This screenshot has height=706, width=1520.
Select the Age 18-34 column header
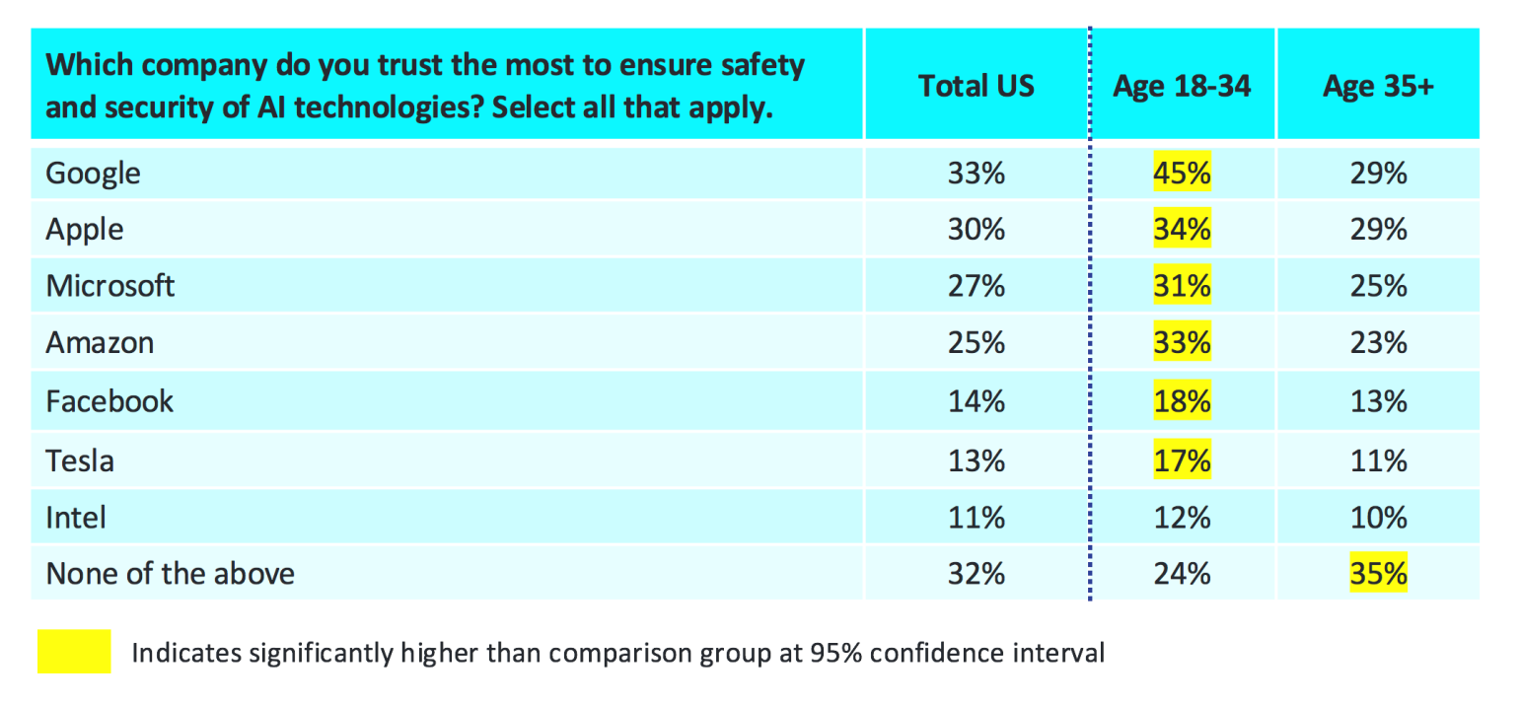click(x=1182, y=86)
